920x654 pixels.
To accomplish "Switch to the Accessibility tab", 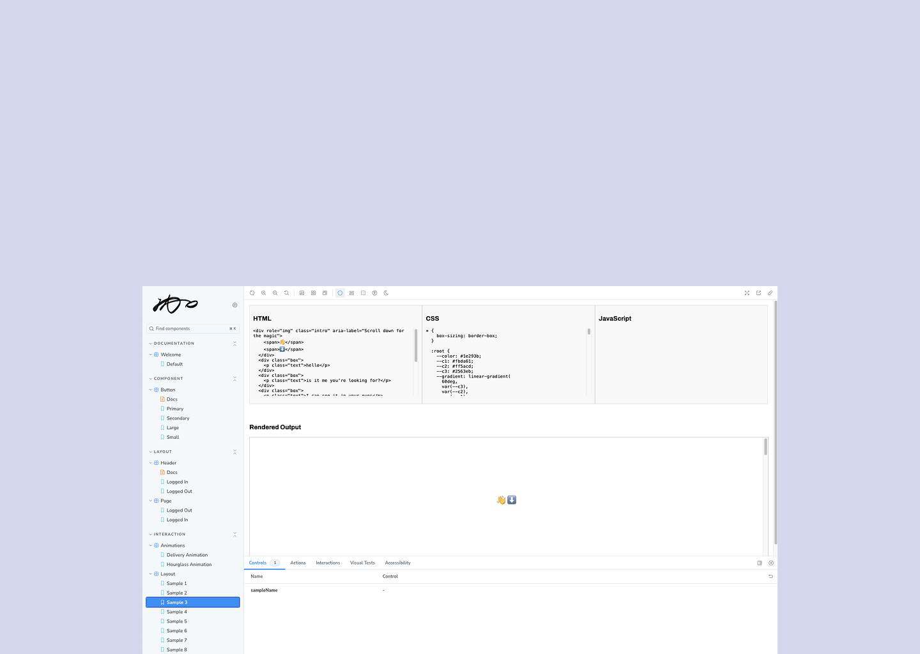I will pos(397,563).
